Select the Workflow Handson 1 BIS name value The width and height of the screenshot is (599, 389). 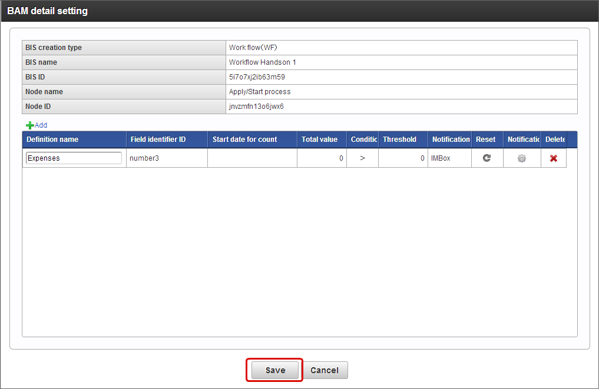coord(263,62)
